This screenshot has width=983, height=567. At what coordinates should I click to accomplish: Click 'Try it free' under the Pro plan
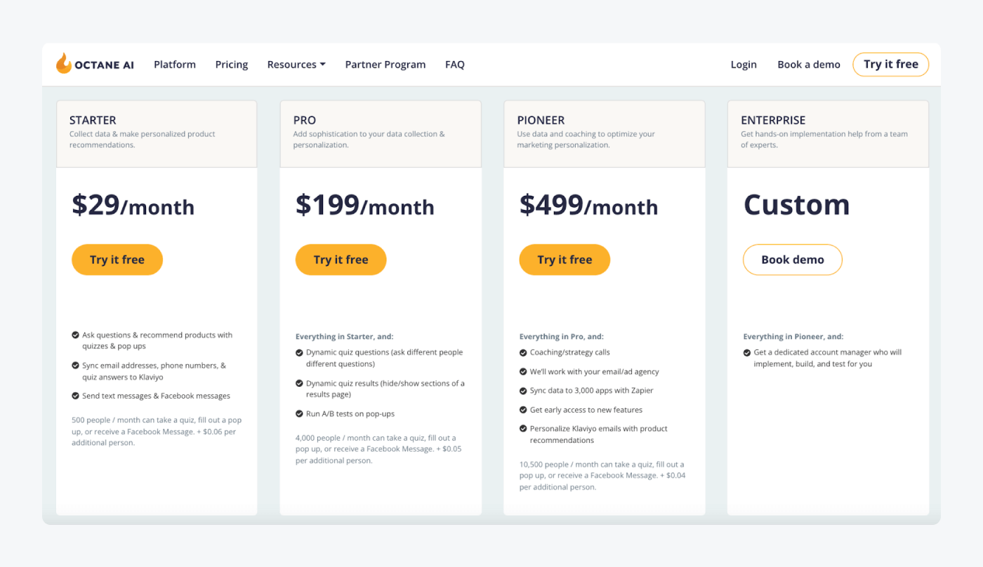pyautogui.click(x=341, y=260)
